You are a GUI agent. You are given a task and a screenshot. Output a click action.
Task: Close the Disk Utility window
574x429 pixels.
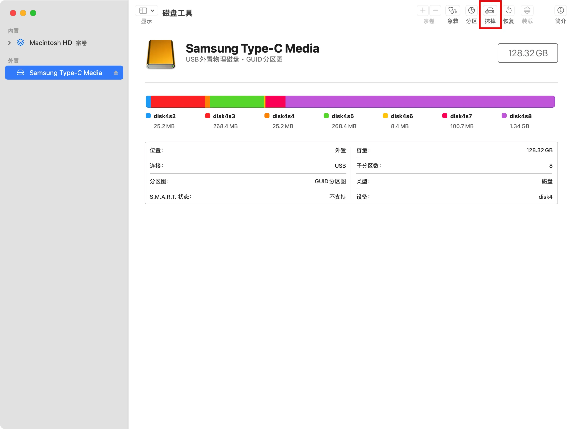pos(13,13)
